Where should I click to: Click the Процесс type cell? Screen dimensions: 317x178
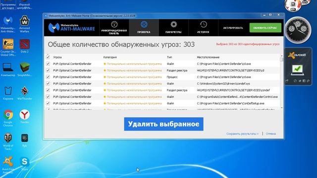click(172, 77)
